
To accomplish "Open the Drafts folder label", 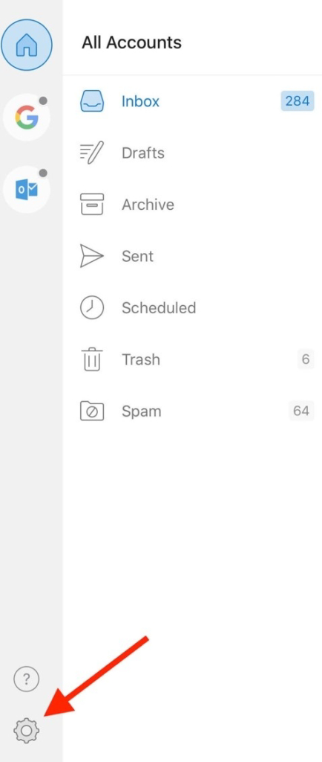I will coord(143,153).
